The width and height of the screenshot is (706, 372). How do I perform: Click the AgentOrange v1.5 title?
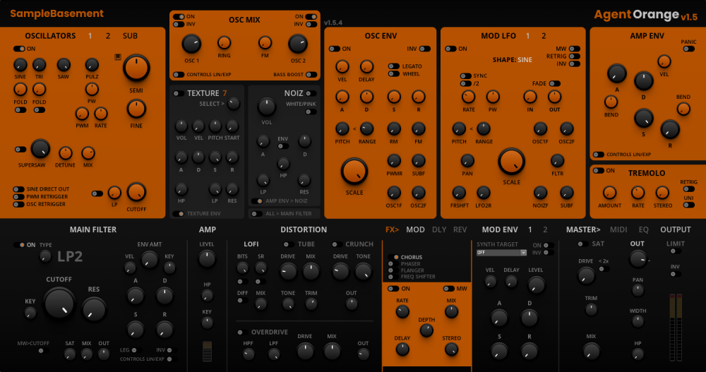click(646, 16)
